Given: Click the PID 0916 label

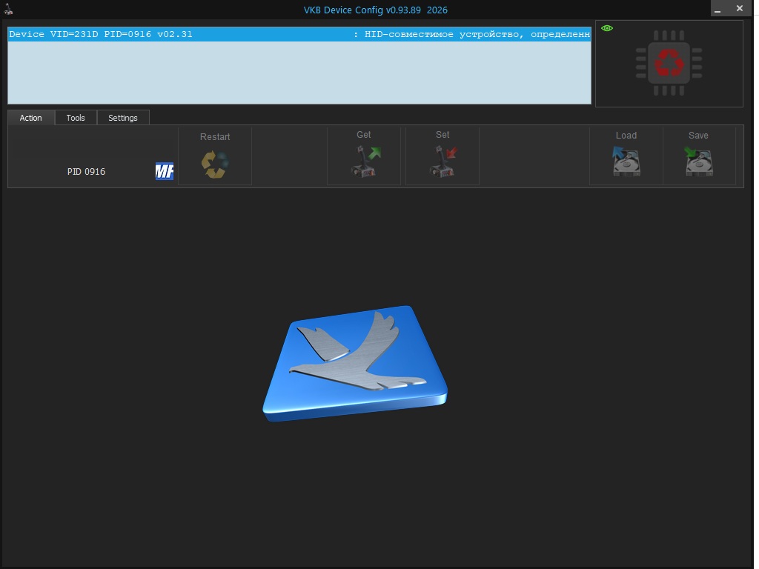Looking at the screenshot, I should 86,172.
